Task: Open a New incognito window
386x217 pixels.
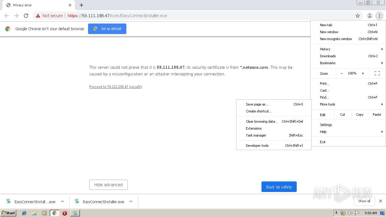Action: [x=348, y=39]
